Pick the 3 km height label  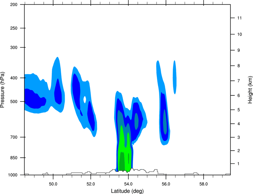pos(238,137)
